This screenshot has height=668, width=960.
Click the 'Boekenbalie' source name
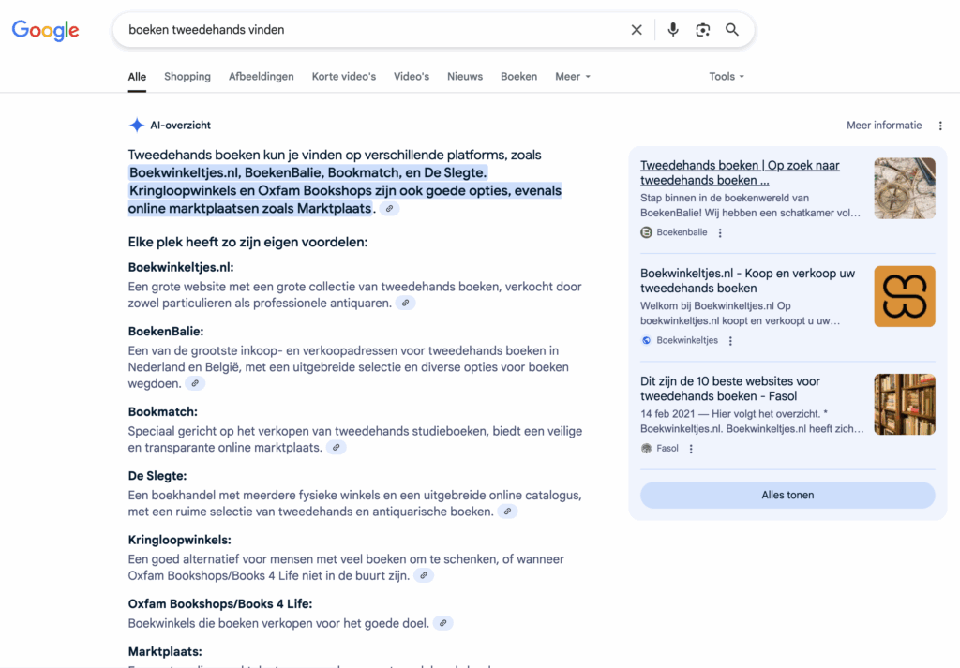click(x=682, y=232)
